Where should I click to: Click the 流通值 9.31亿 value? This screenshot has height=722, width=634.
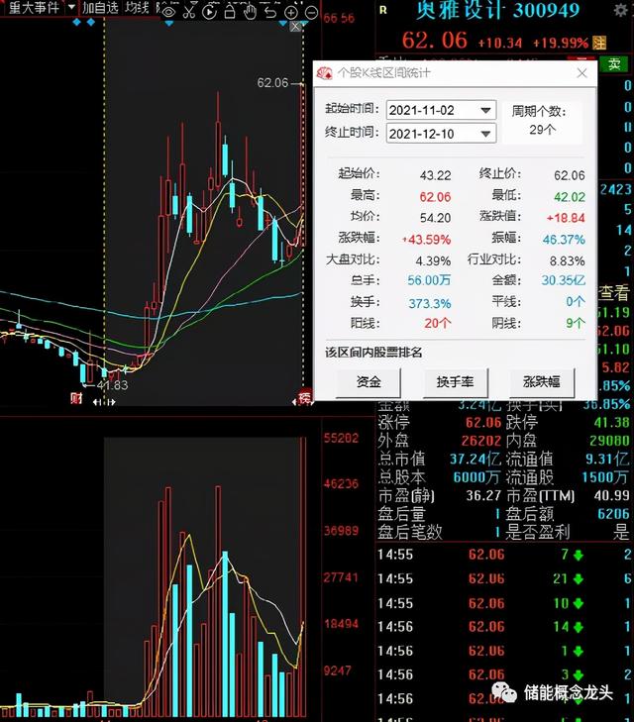[x=607, y=459]
